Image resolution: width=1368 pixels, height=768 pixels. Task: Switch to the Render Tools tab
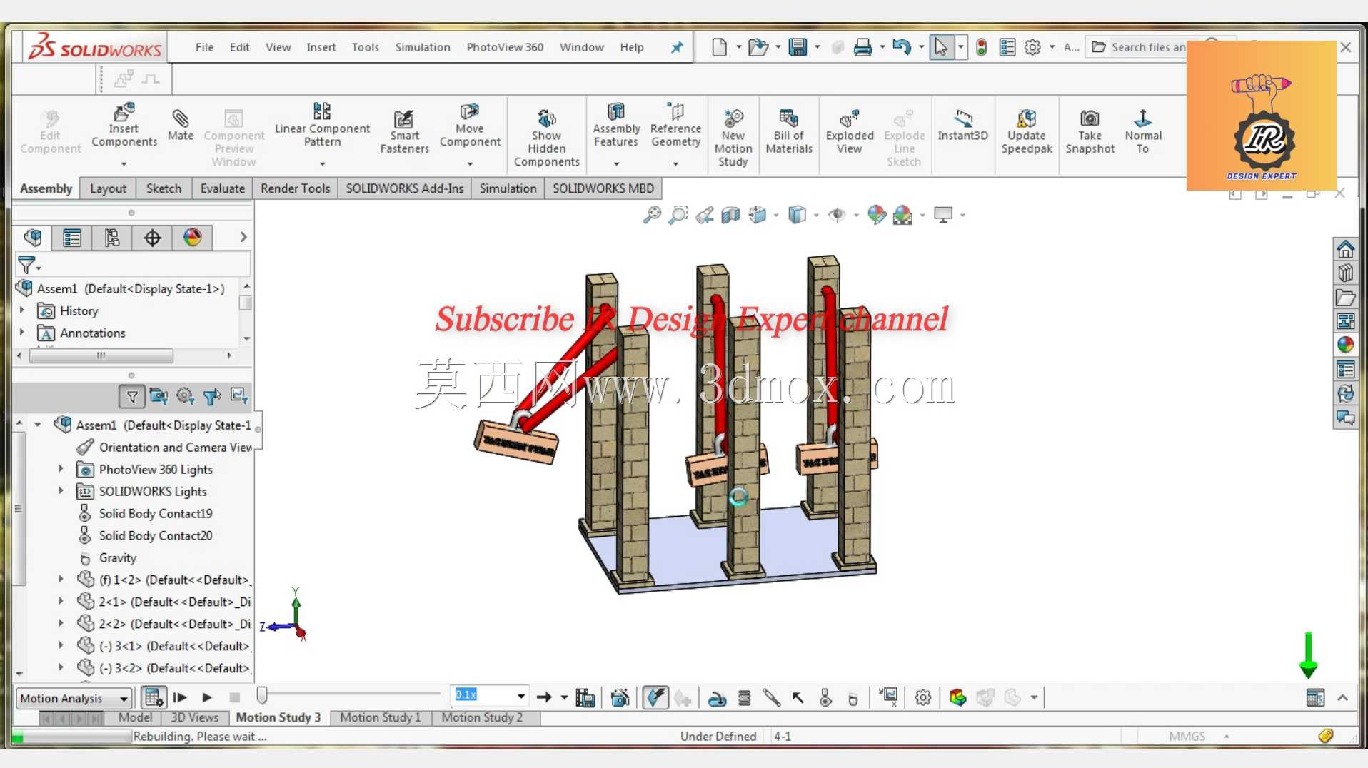(x=295, y=188)
